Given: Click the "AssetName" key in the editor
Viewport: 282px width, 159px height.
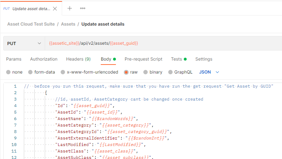Looking at the screenshot, I should [69, 119].
